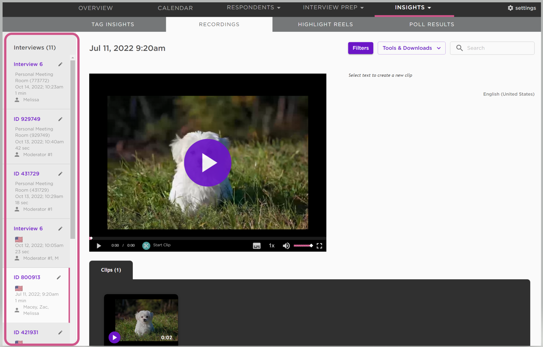Click Start Clip label
Viewport: 543px width, 347px height.
click(162, 245)
